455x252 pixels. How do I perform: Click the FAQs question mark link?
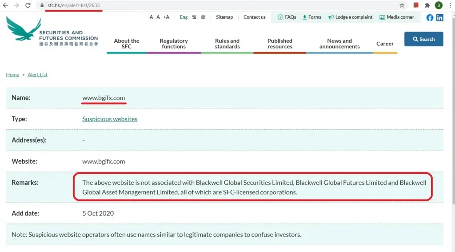(287, 17)
